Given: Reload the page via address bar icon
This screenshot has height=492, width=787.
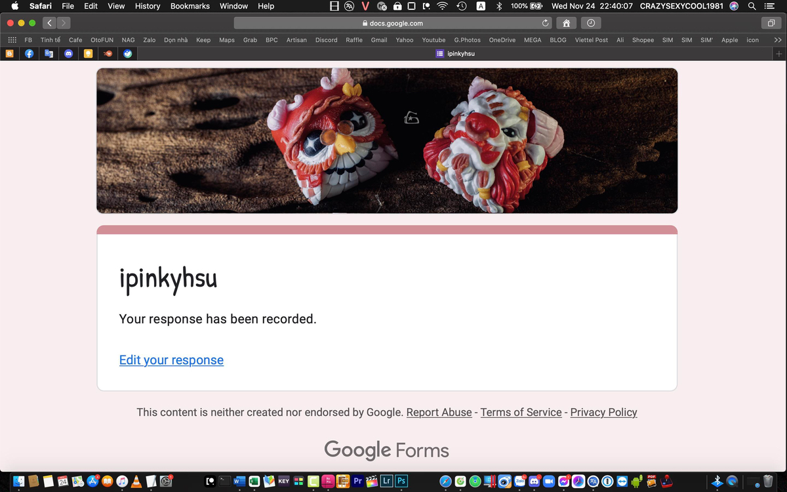Looking at the screenshot, I should (x=545, y=23).
